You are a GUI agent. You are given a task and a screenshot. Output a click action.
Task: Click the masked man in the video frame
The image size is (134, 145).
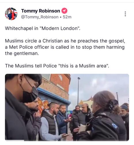[x=22, y=107]
